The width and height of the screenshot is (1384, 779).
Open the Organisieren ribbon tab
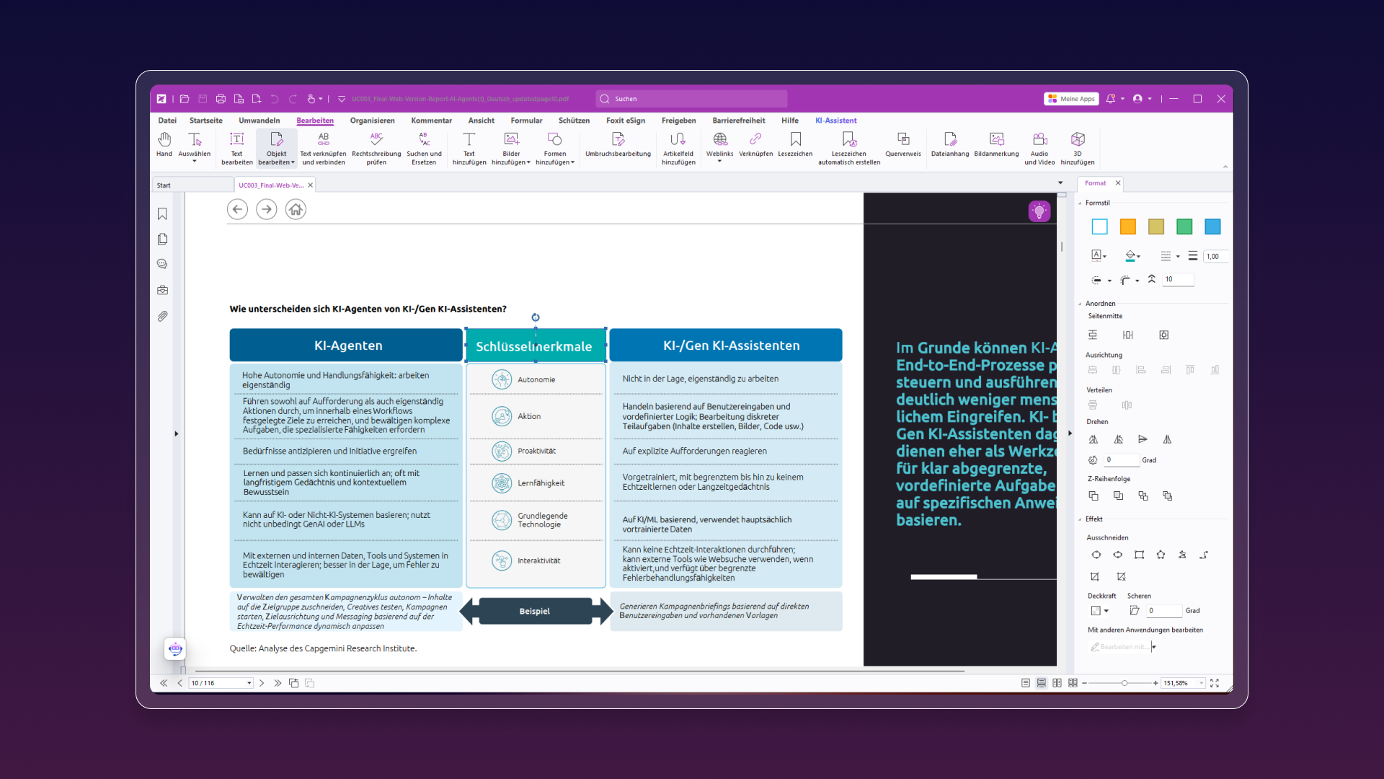pyautogui.click(x=372, y=120)
